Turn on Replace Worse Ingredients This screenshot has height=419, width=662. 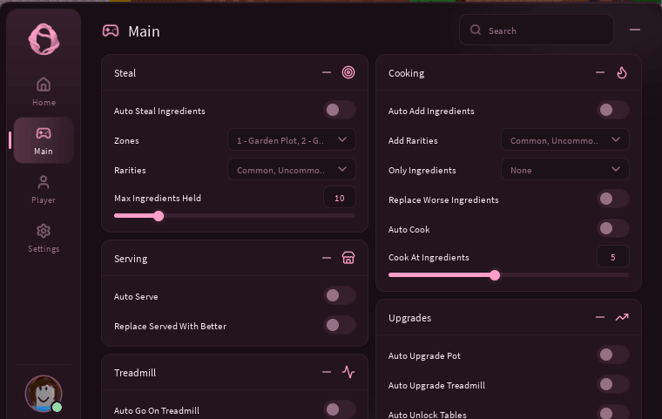click(613, 199)
